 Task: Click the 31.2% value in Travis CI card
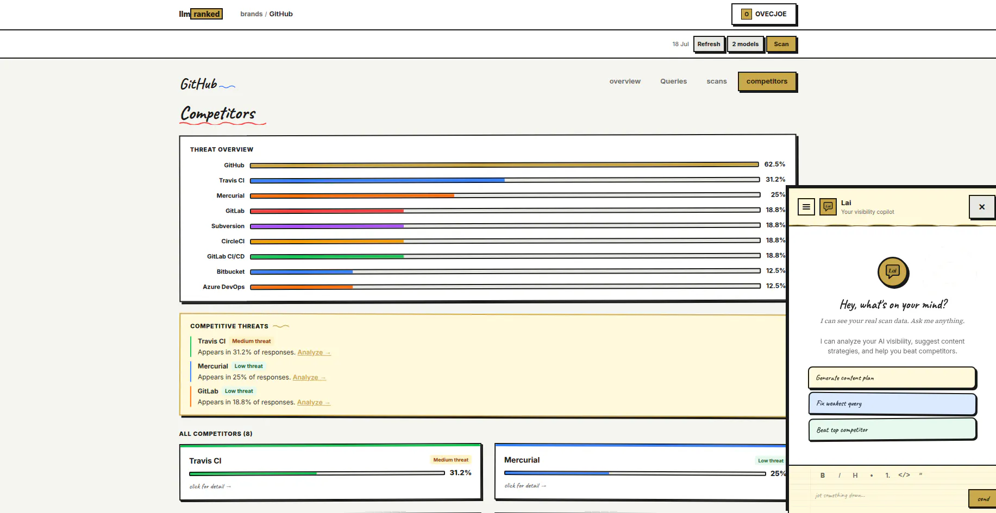460,473
